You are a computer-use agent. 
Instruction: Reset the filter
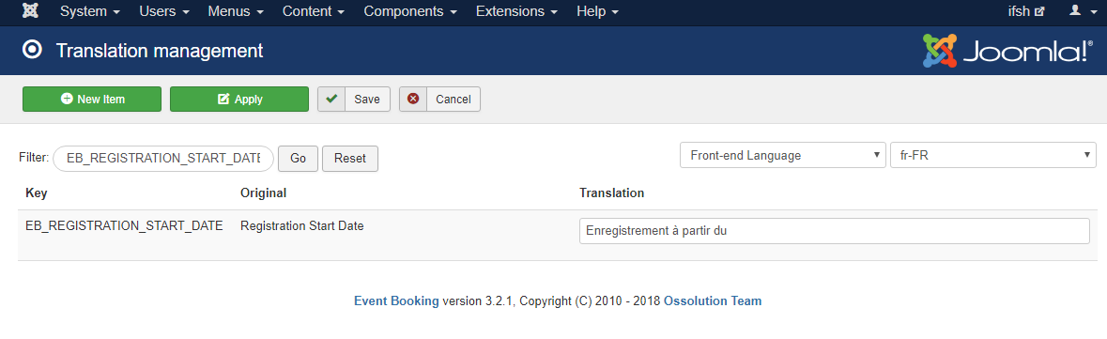point(350,158)
